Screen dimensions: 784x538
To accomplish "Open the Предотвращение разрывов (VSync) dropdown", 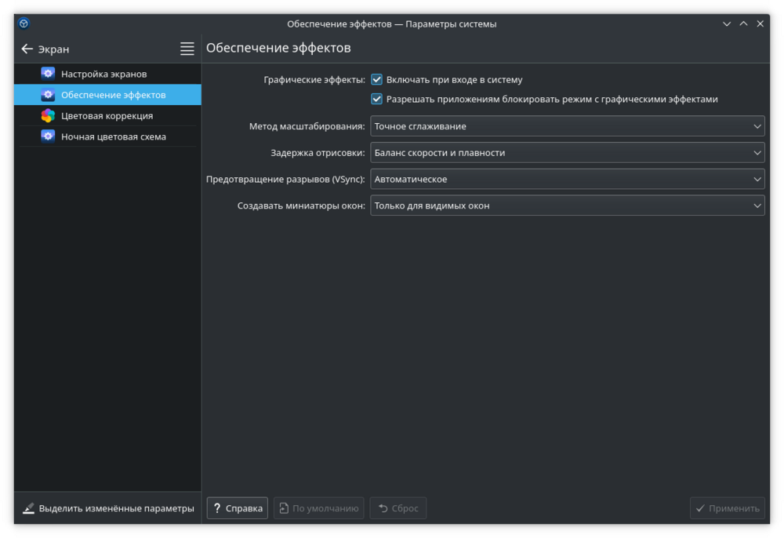I will 568,180.
